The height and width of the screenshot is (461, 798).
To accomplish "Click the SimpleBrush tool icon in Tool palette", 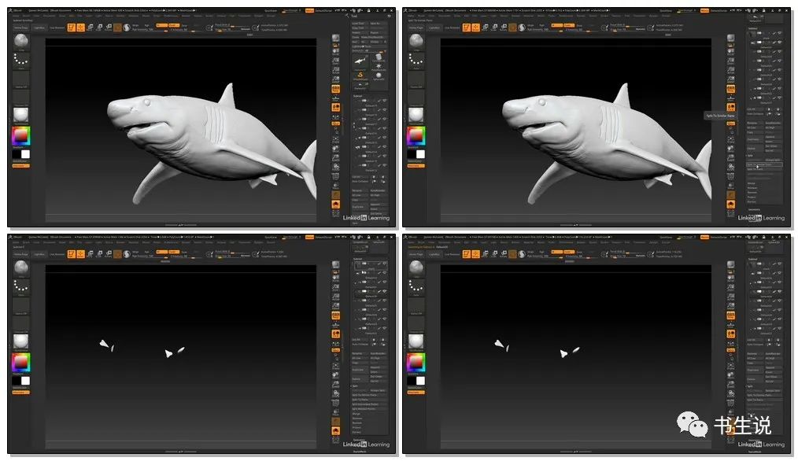I will [360, 76].
